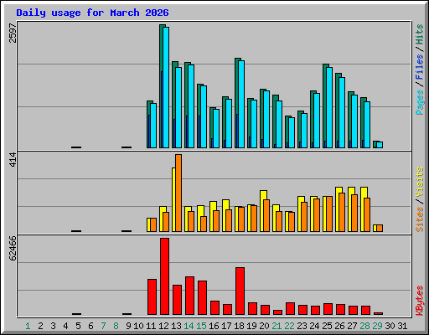Click day 18 on the x-axis
This screenshot has width=429, height=335.
point(239,326)
